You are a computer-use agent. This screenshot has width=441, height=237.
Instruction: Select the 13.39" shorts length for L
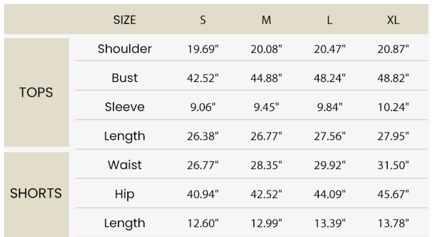[330, 223]
